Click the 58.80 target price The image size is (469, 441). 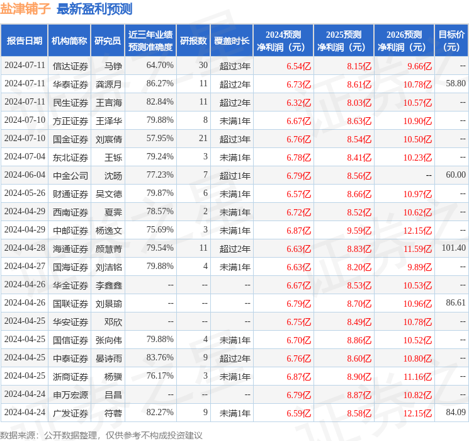tap(456, 83)
